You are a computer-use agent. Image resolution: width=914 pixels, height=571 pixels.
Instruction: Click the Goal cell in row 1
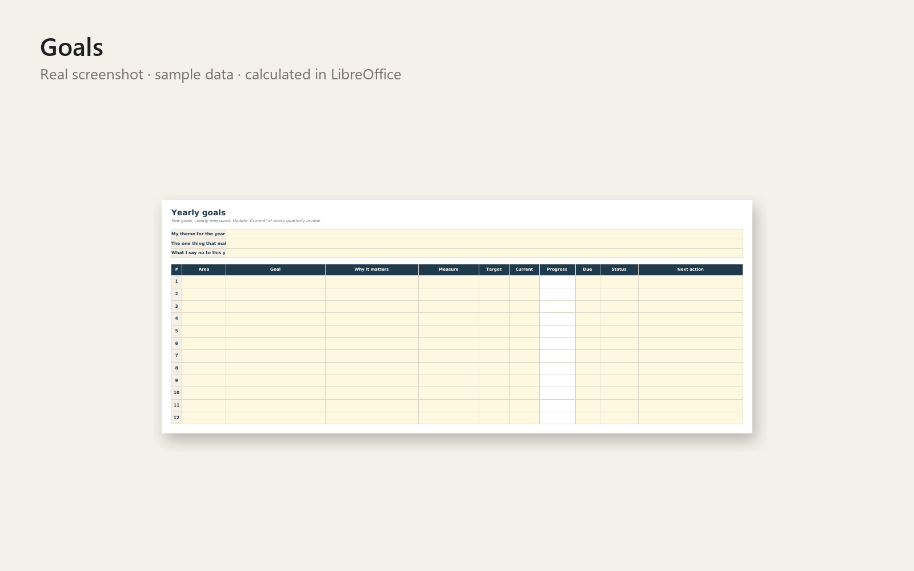pos(275,282)
